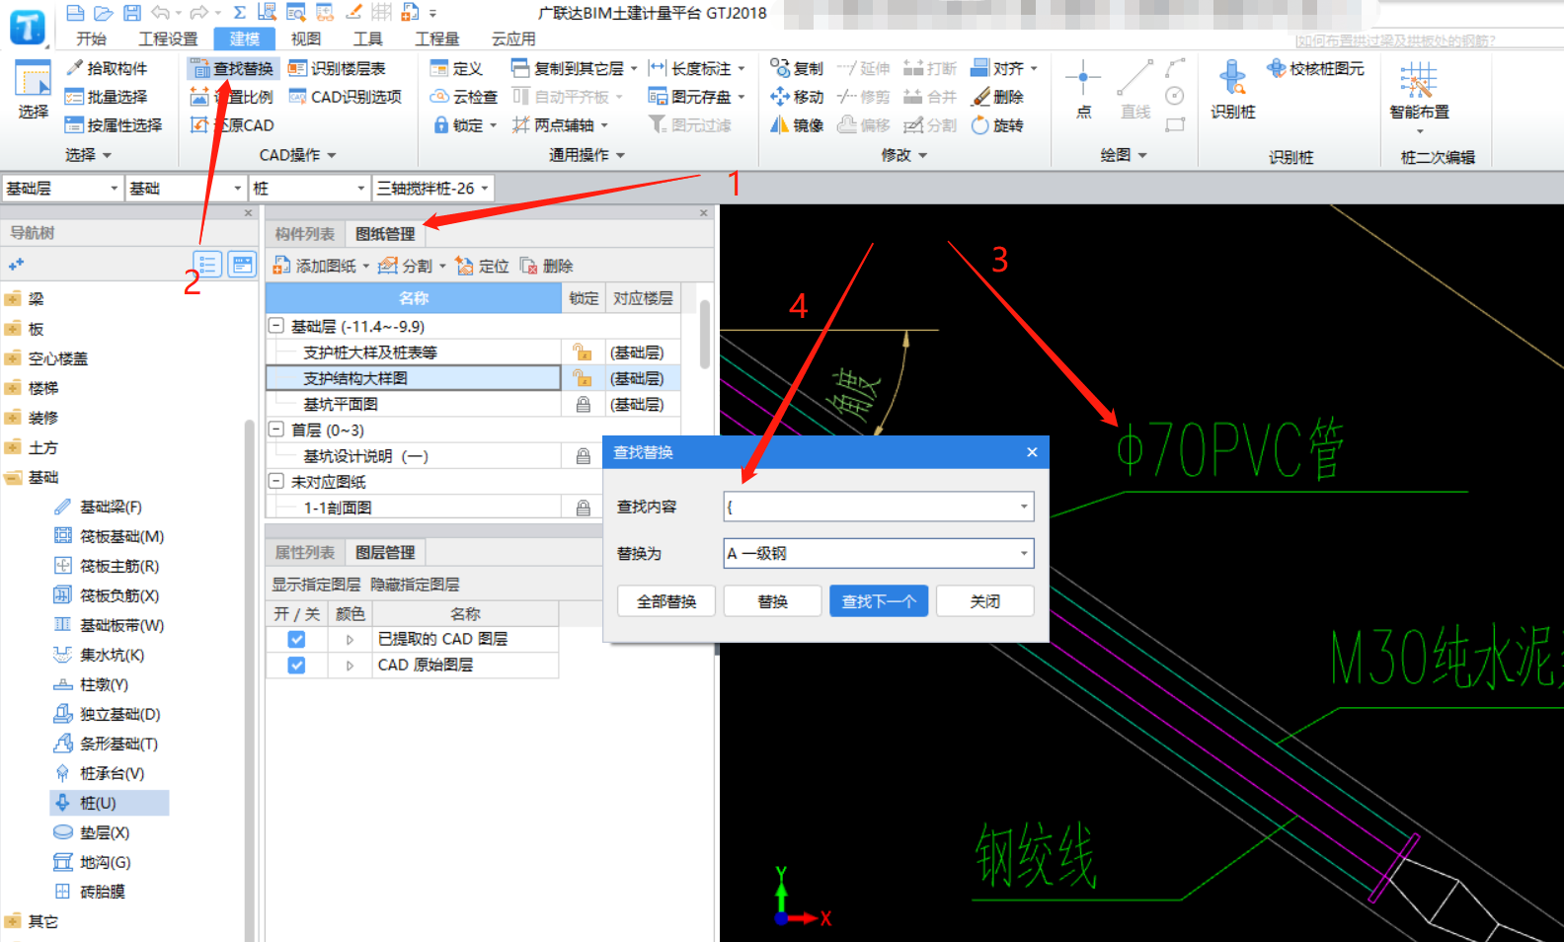Click 显示指定图层 link
The height and width of the screenshot is (942, 1564).
316,585
